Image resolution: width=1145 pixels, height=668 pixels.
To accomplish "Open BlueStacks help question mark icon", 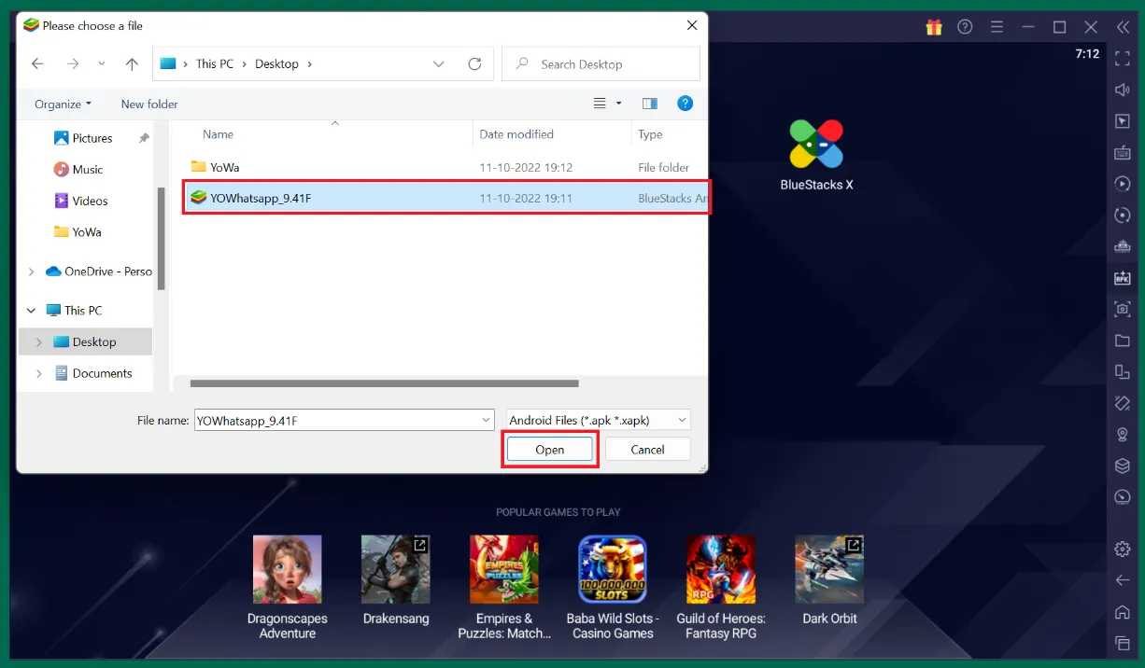I will (x=965, y=27).
